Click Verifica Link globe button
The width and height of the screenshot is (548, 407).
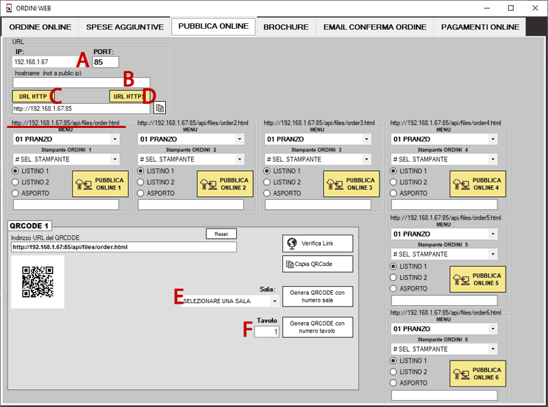pos(317,244)
